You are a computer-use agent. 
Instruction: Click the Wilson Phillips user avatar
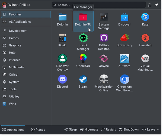[4, 5]
